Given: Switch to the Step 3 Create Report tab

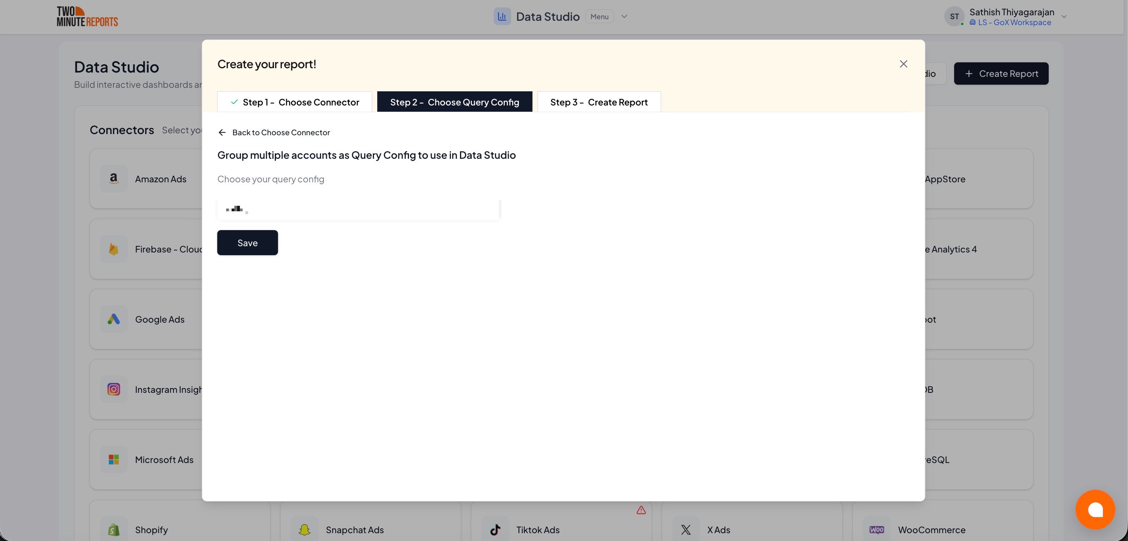Looking at the screenshot, I should tap(599, 102).
